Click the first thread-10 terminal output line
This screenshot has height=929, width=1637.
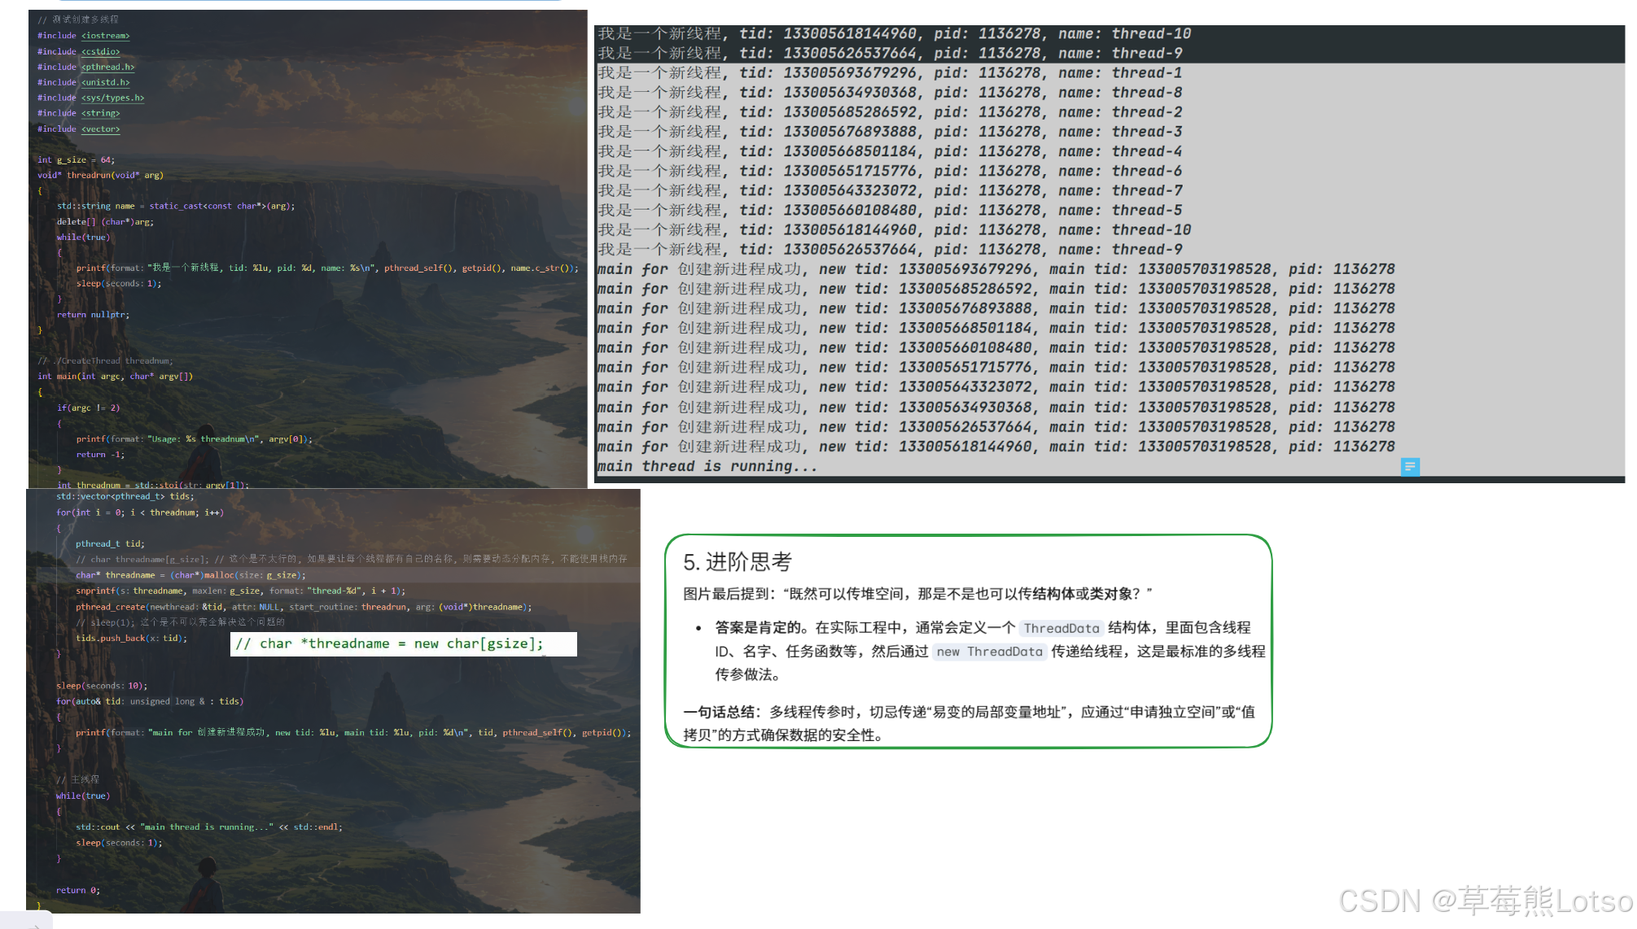tap(894, 34)
